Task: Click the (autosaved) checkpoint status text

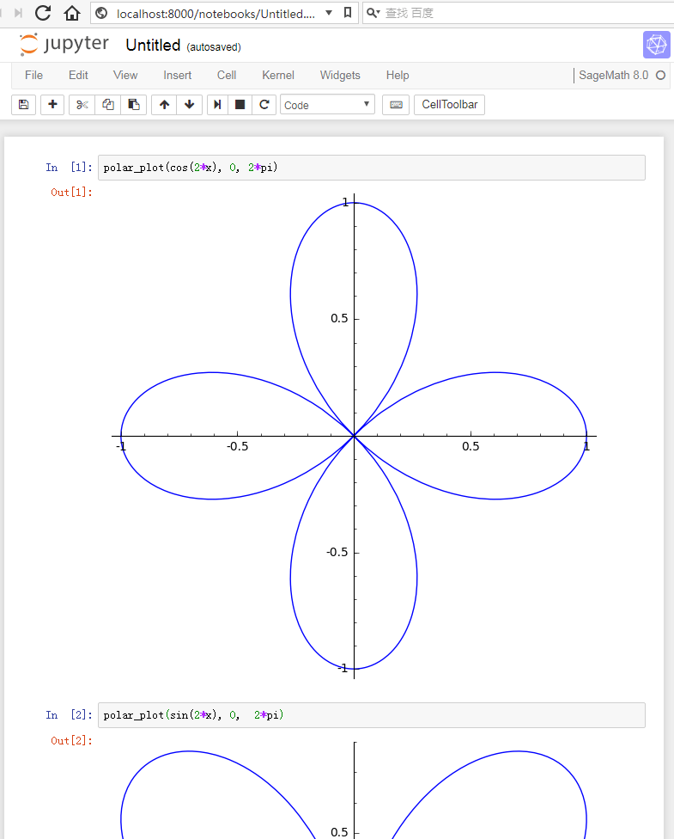Action: click(214, 47)
